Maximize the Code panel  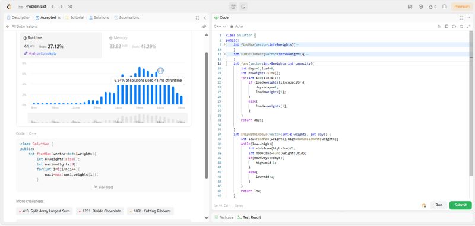pyautogui.click(x=461, y=18)
